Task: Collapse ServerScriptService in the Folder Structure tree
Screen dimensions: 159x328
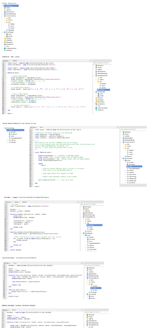Action: (x=3, y=16)
